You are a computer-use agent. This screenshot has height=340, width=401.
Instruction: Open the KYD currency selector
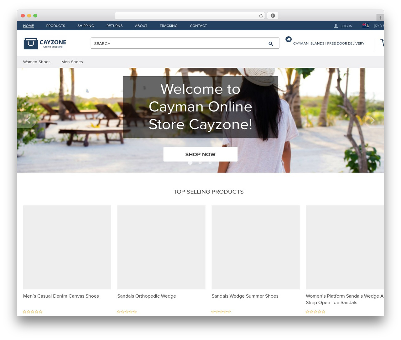coord(378,26)
